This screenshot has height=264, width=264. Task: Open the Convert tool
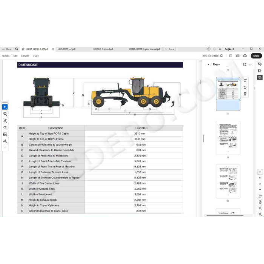(25, 56)
